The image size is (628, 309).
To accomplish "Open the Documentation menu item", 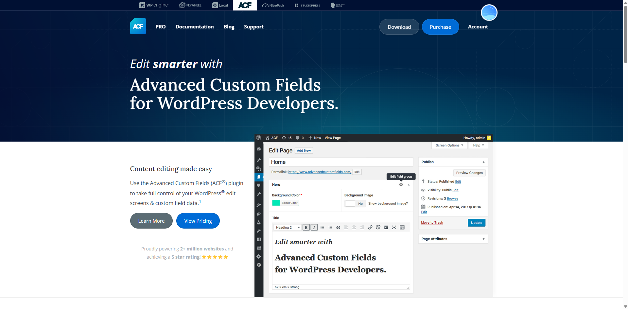I will point(194,27).
